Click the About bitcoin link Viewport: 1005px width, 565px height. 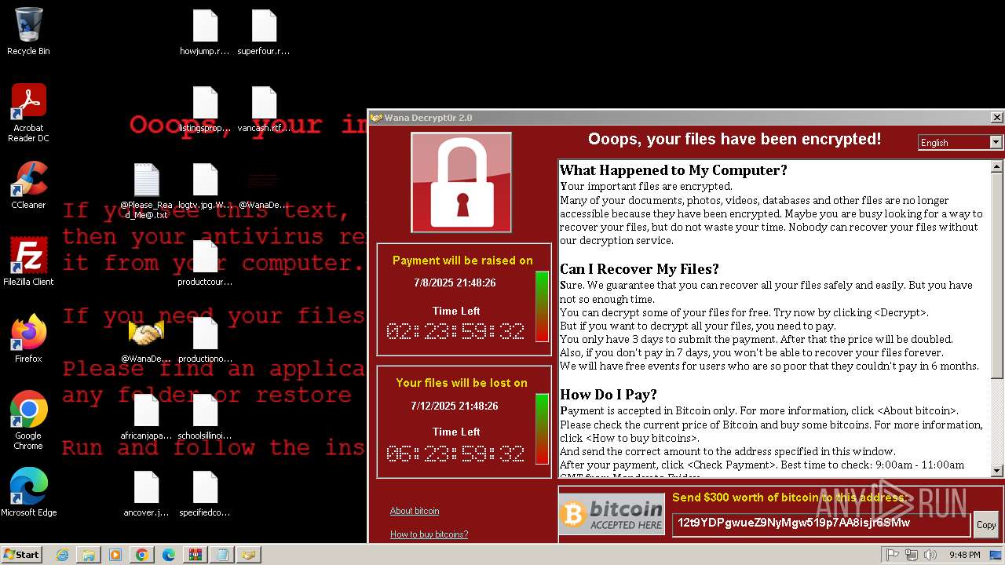(415, 511)
